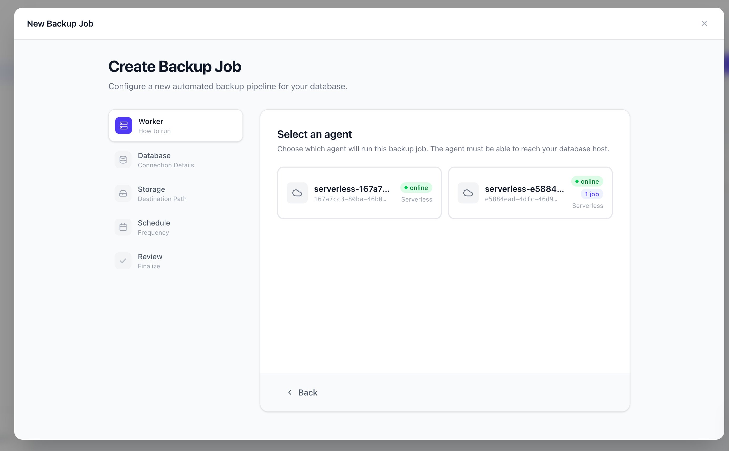Click cloud icon of serverless-e5884 agent
This screenshot has height=451, width=729.
click(x=468, y=193)
